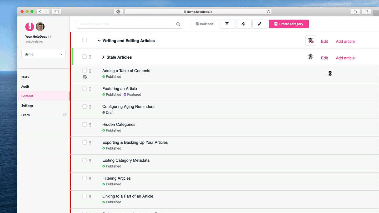Open the Learn sidebar item
This screenshot has width=379, height=213.
26,115
